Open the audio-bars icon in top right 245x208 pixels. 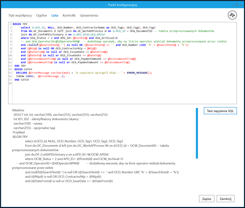coord(232,16)
